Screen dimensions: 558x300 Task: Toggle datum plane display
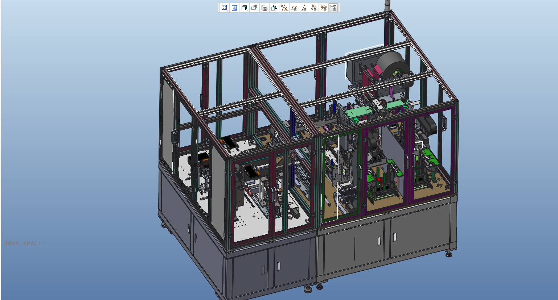click(x=294, y=8)
